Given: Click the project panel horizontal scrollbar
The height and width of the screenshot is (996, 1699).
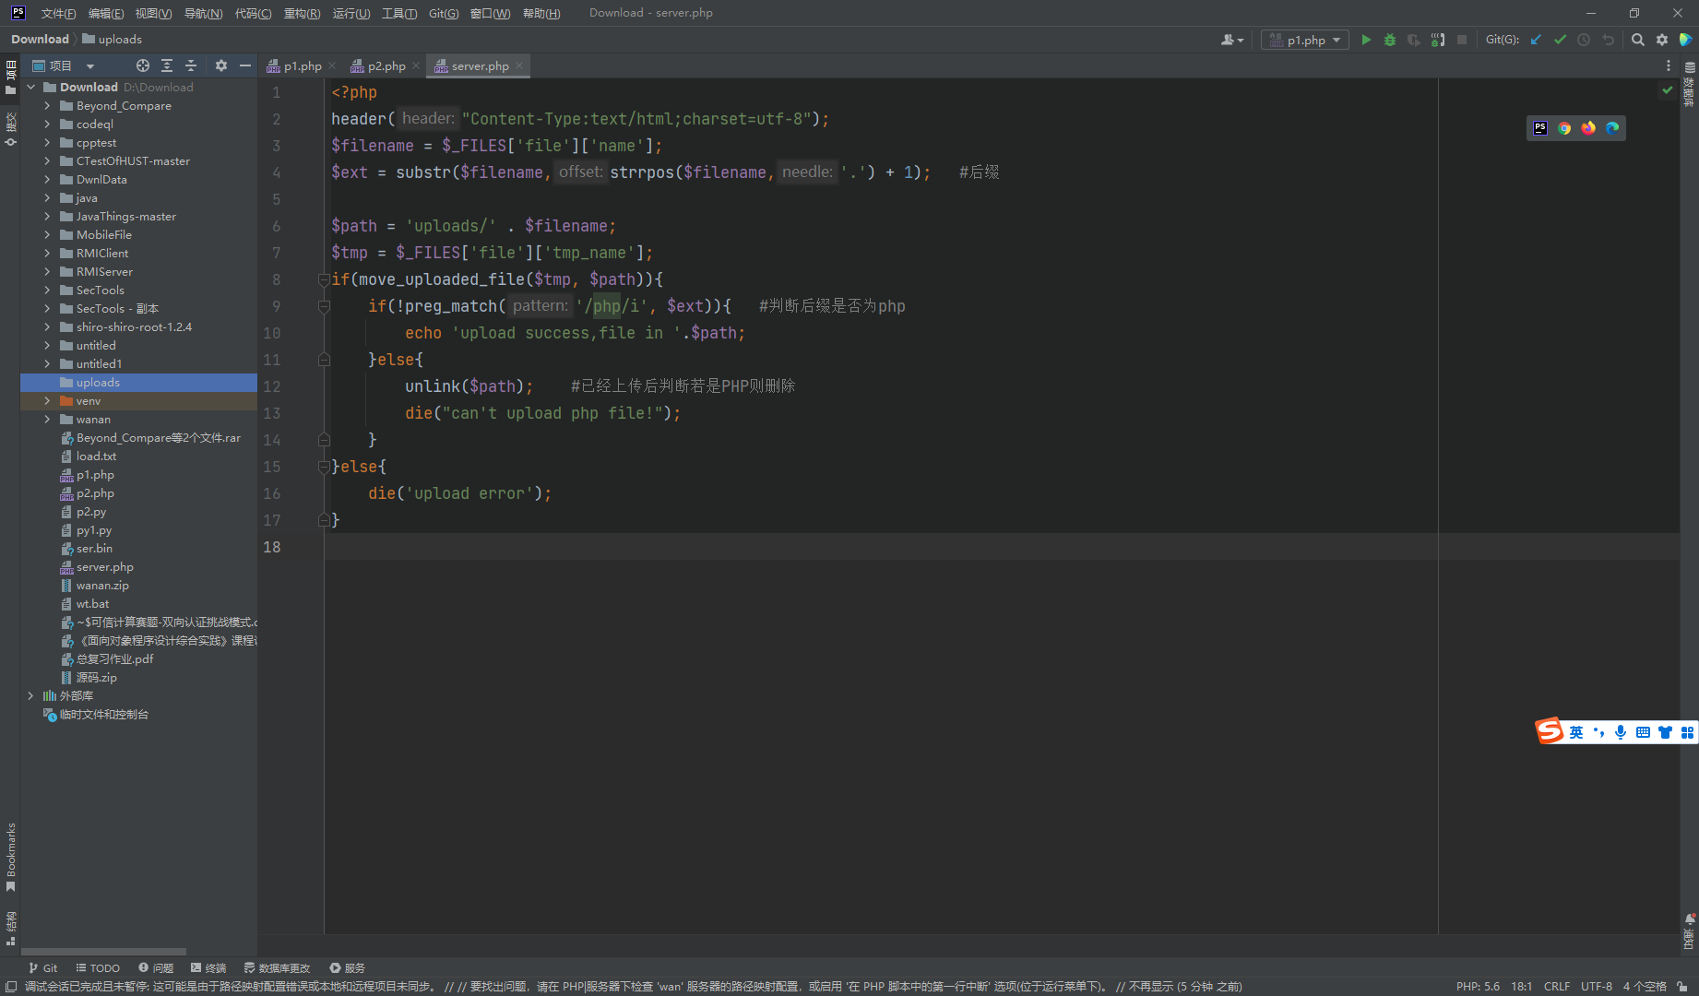Looking at the screenshot, I should tap(103, 951).
